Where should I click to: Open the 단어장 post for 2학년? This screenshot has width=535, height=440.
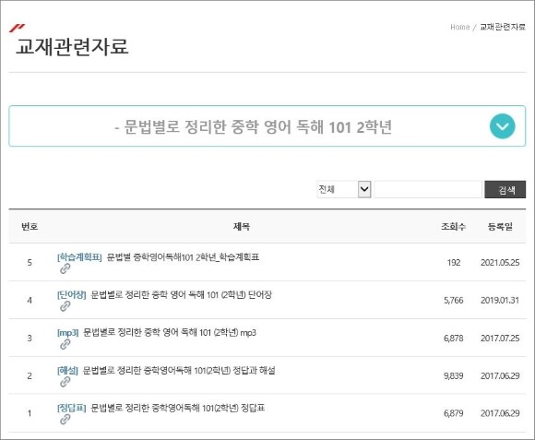(x=181, y=294)
